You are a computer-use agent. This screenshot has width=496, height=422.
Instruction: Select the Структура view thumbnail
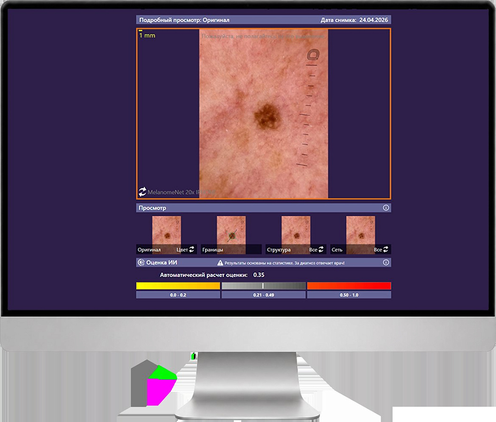click(x=296, y=234)
